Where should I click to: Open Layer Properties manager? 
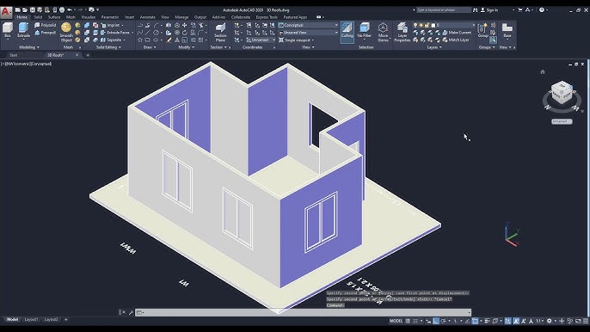coord(402,32)
